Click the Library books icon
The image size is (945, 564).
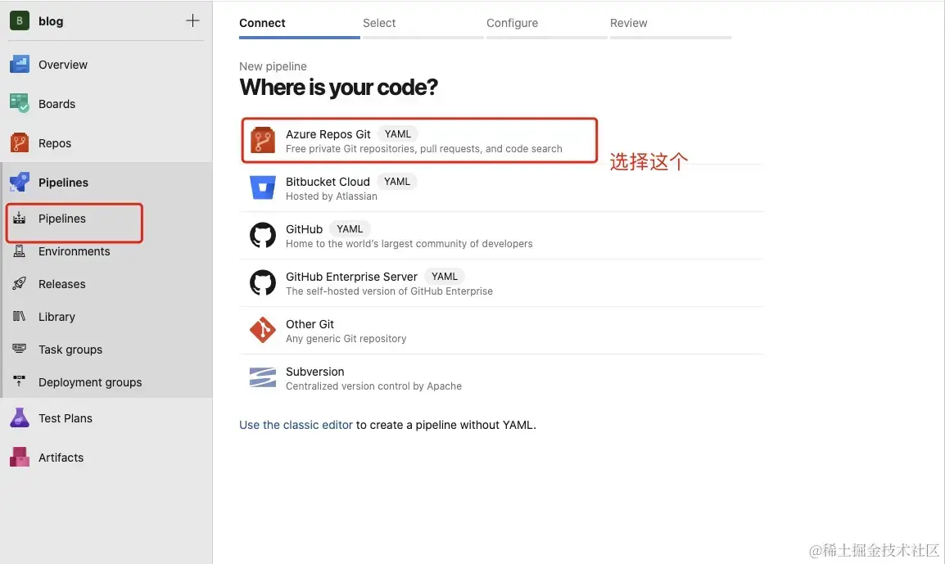coord(20,316)
